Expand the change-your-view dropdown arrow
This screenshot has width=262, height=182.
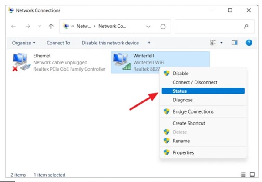pyautogui.click(x=222, y=43)
